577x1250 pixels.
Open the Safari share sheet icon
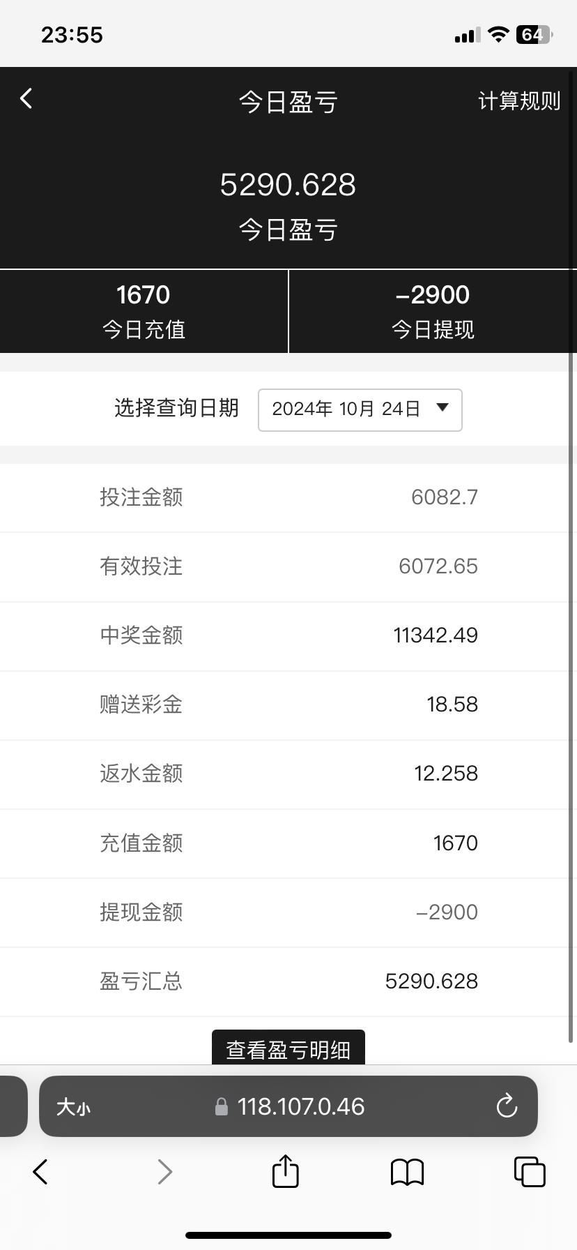pos(285,1171)
